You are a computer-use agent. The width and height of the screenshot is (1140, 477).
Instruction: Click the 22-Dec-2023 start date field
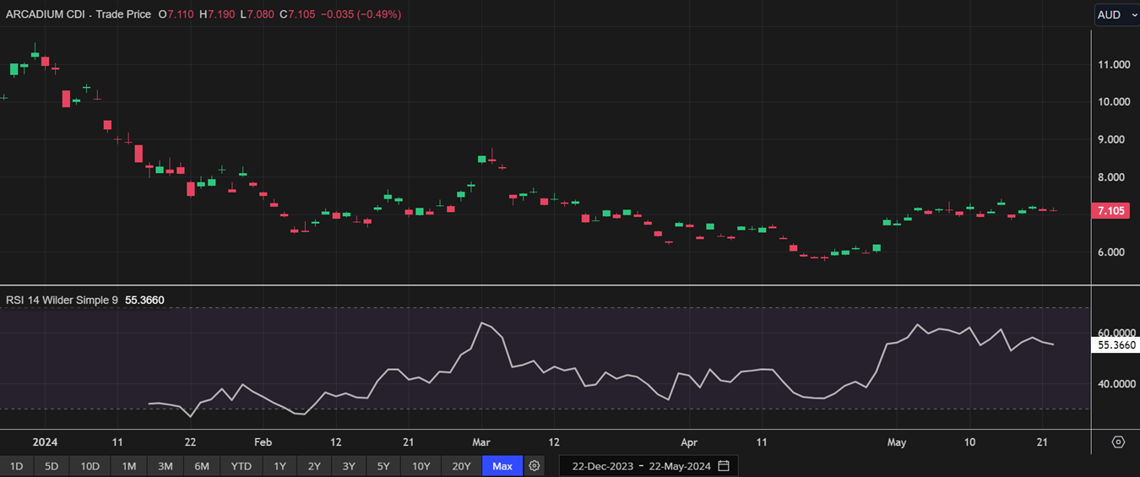pos(603,466)
